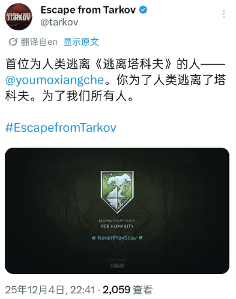
Task: Click the 翻译自en translation label
Action: (39, 42)
